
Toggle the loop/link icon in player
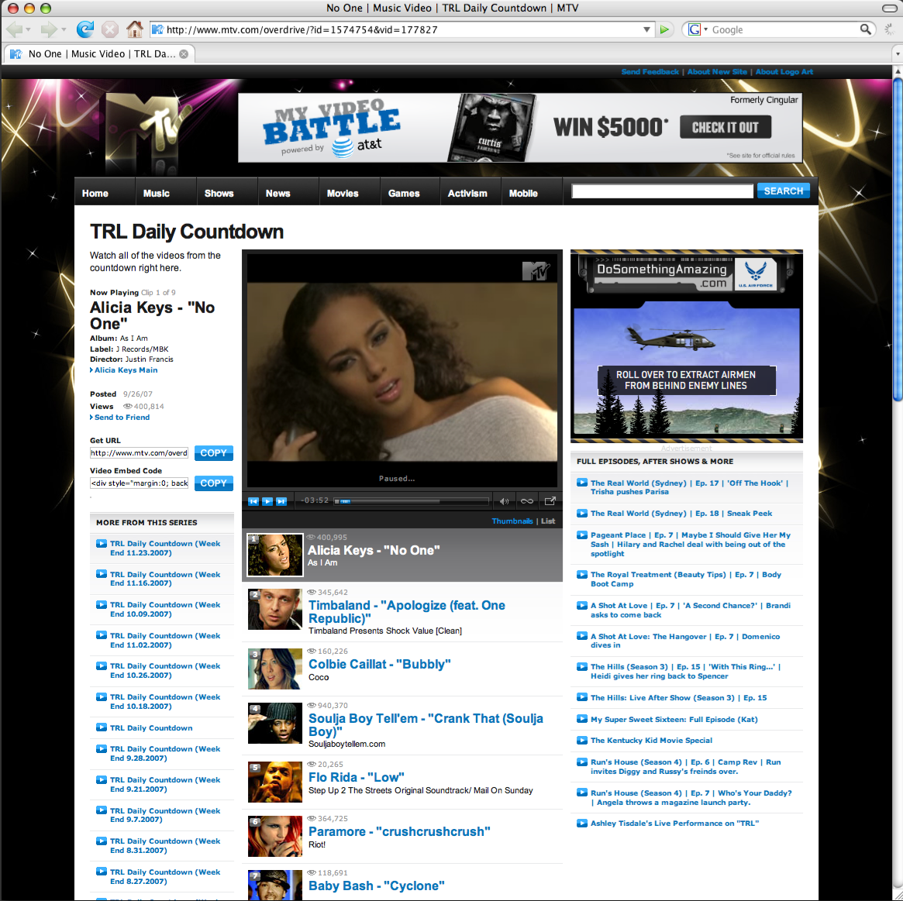tap(527, 501)
